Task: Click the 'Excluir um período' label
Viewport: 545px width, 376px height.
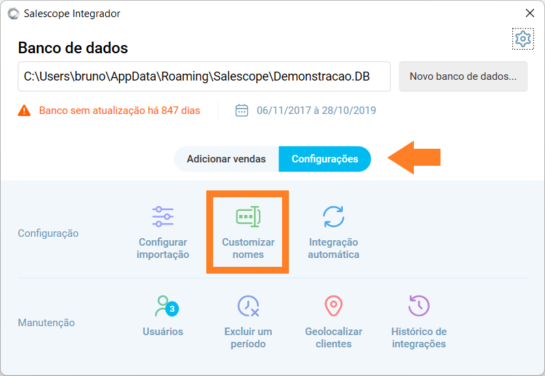Action: [x=248, y=338]
